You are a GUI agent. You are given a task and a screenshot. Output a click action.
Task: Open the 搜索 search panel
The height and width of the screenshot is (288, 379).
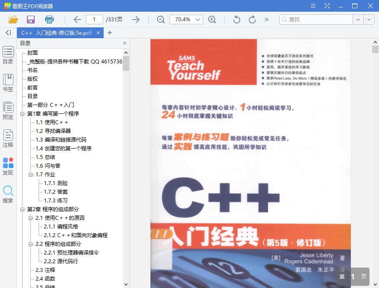(x=8, y=194)
